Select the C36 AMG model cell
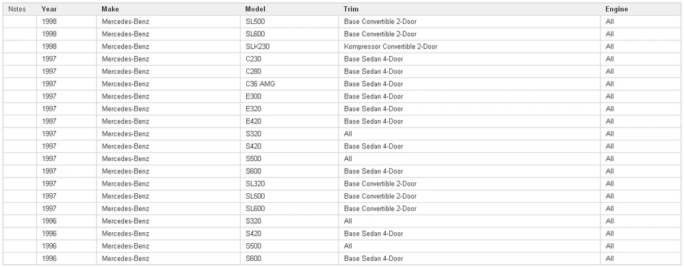 click(x=289, y=84)
